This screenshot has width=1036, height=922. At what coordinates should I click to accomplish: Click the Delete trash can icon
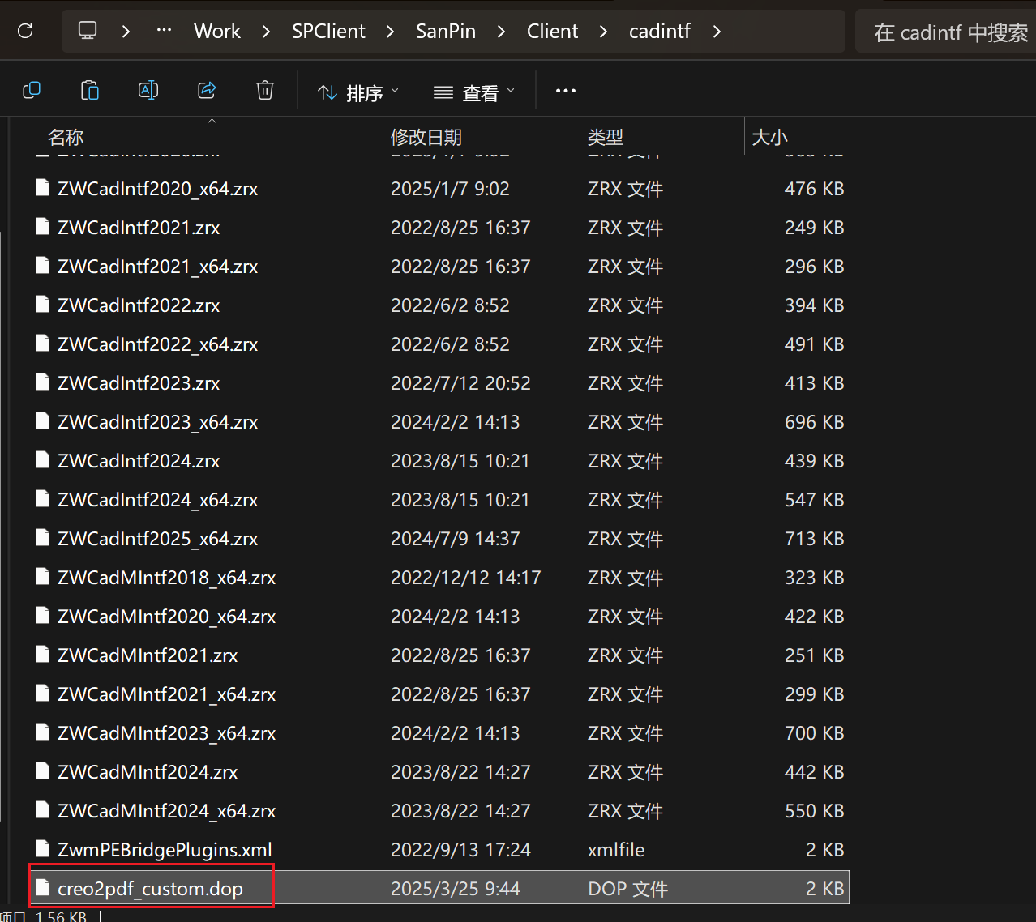coord(265,91)
